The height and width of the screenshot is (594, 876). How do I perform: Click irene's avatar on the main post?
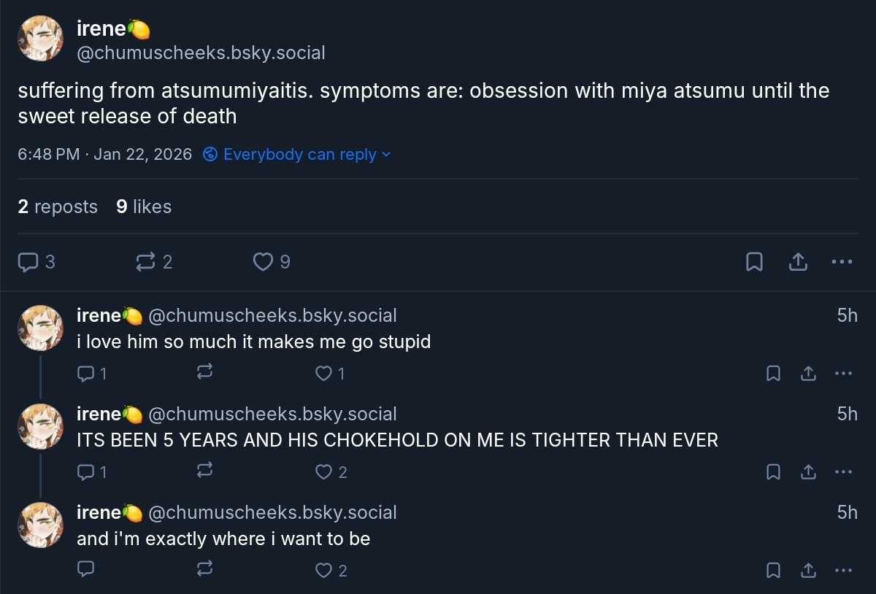pos(40,39)
